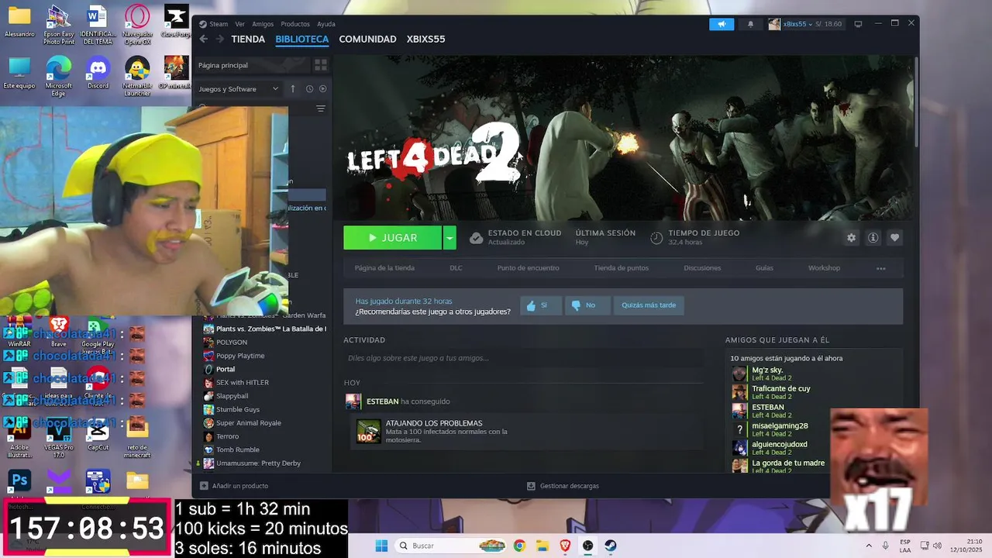Image resolution: width=992 pixels, height=558 pixels.
Task: Click the recent clock filter icon in library
Action: (309, 89)
